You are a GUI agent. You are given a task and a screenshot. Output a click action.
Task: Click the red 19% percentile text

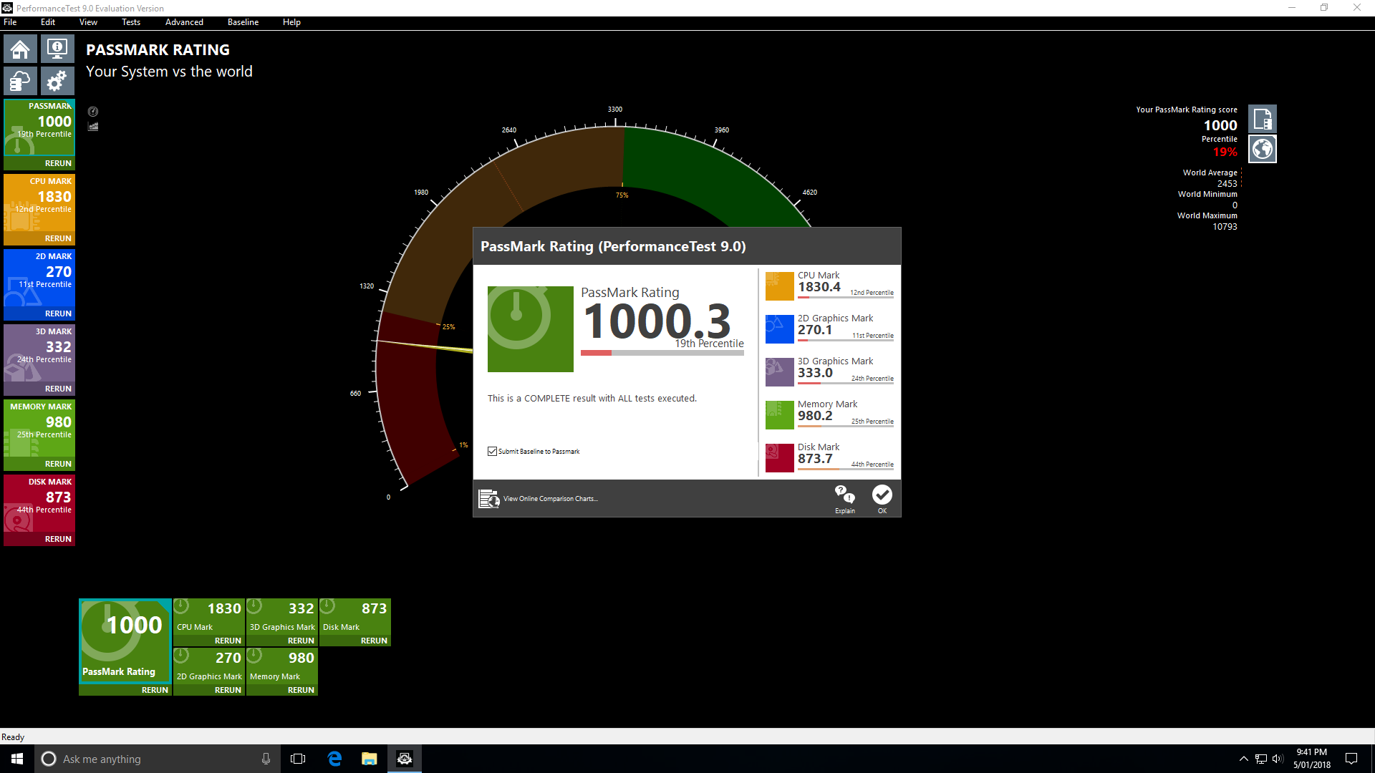click(x=1225, y=152)
